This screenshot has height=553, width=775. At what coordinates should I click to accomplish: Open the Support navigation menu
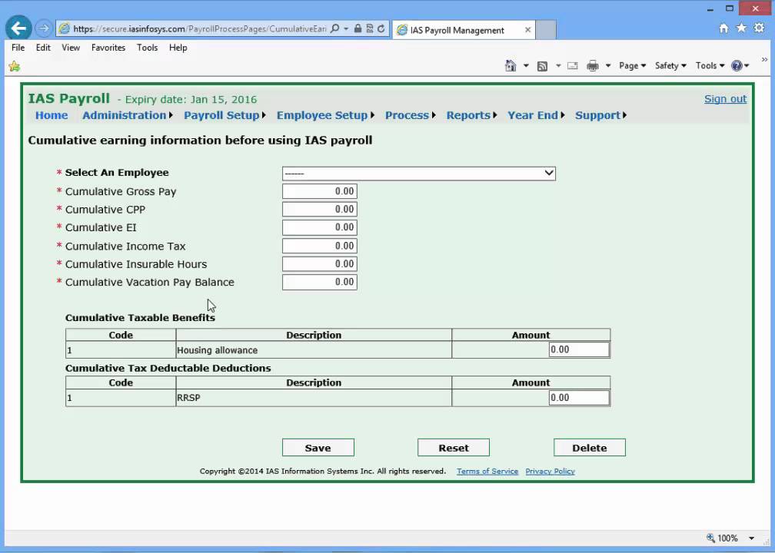pyautogui.click(x=600, y=115)
